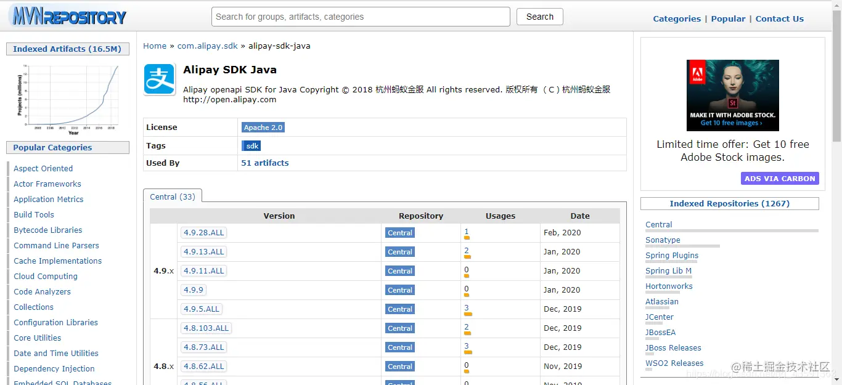The height and width of the screenshot is (385, 842).
Task: Open JBoss Releases repository link
Action: tap(673, 347)
